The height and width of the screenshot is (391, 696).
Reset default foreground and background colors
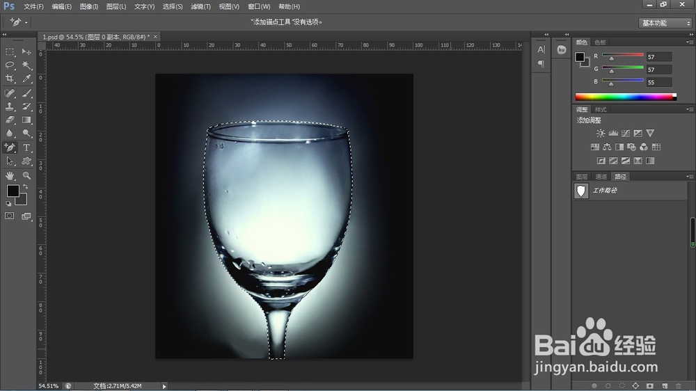(8, 203)
